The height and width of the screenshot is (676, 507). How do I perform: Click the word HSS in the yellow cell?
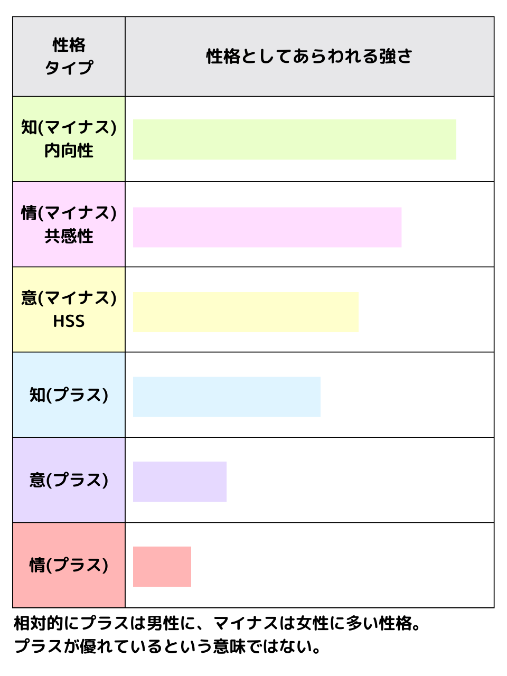tap(69, 321)
